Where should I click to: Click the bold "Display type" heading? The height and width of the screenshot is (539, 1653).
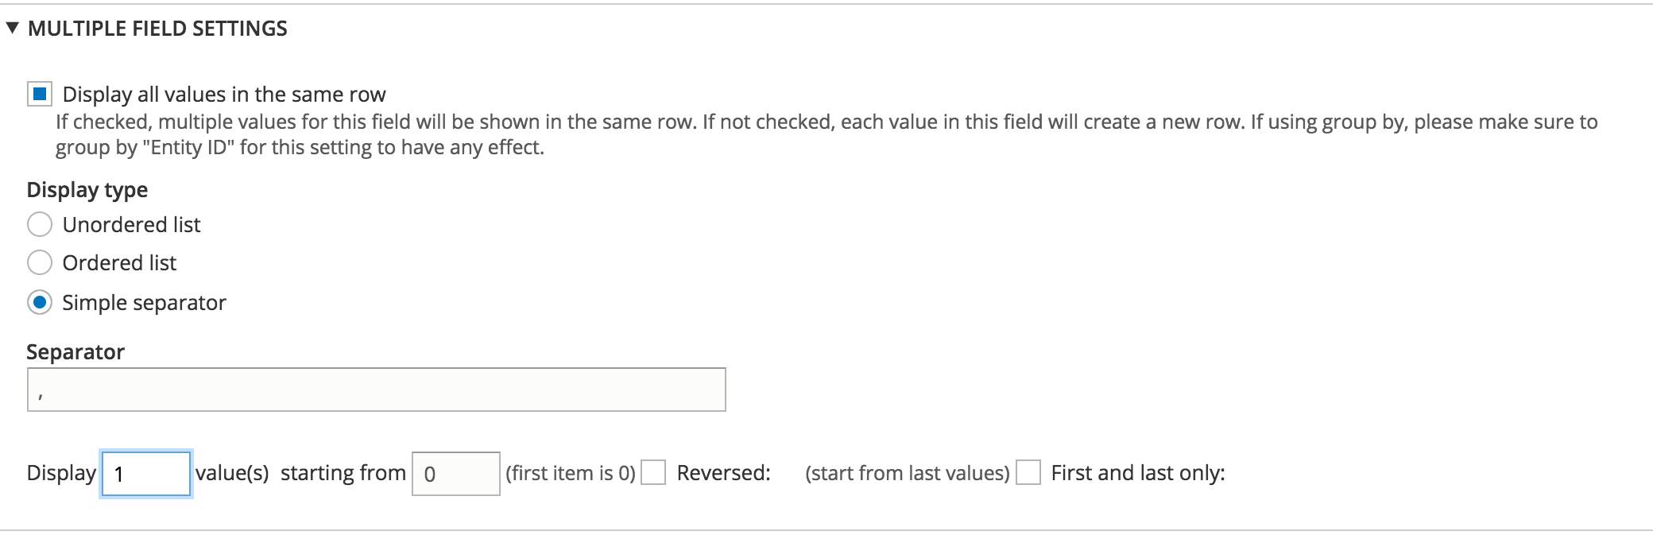pyautogui.click(x=87, y=190)
